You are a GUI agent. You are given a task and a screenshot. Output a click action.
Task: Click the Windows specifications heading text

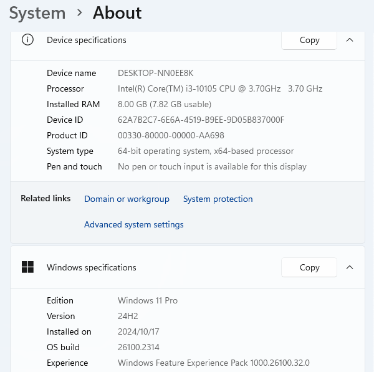coord(92,267)
